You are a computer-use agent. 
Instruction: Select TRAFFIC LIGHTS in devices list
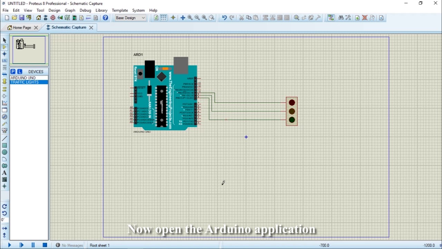coord(29,82)
